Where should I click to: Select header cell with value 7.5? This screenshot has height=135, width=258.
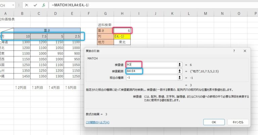39,36
